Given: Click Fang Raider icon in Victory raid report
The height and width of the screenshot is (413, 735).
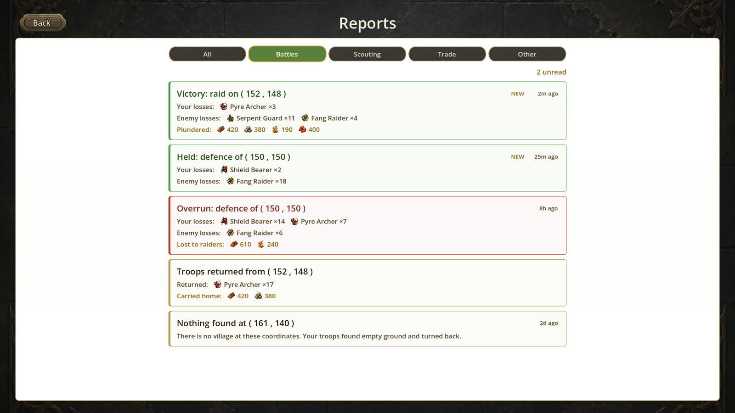Looking at the screenshot, I should (305, 118).
